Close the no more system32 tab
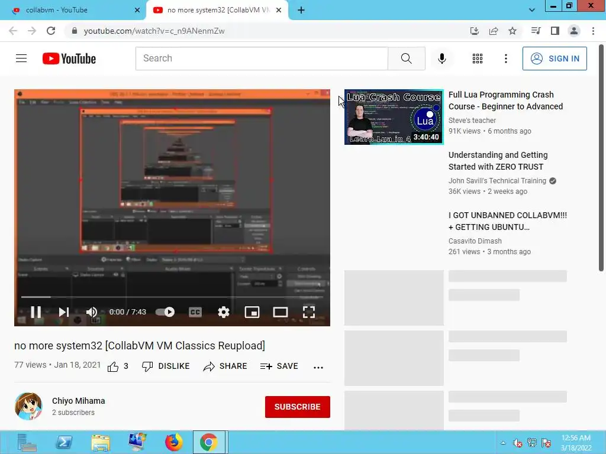Viewport: 606px width, 454px height. 279,10
